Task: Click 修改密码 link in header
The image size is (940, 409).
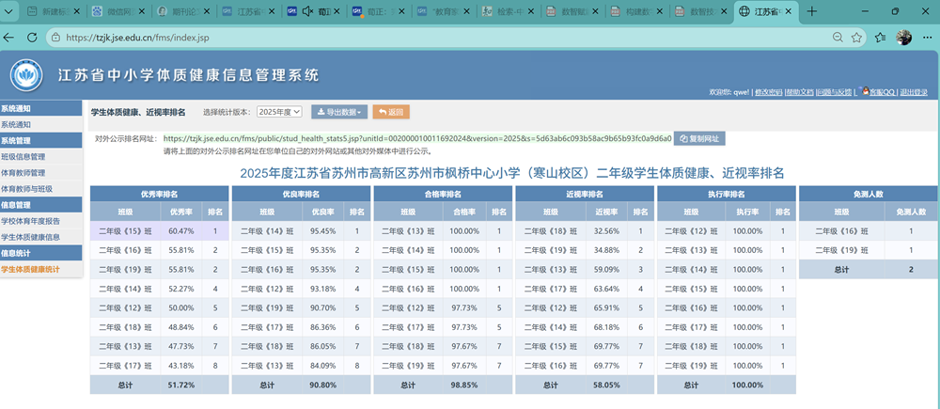Action: coord(769,92)
